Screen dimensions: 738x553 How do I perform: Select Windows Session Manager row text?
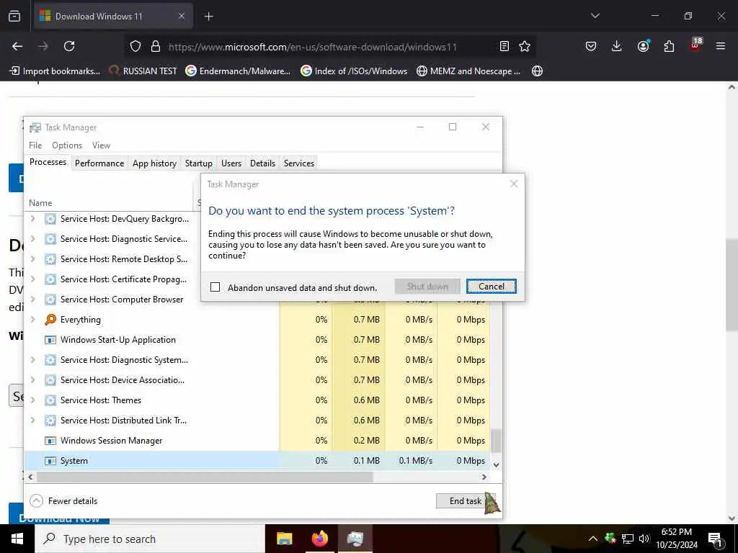(x=111, y=441)
